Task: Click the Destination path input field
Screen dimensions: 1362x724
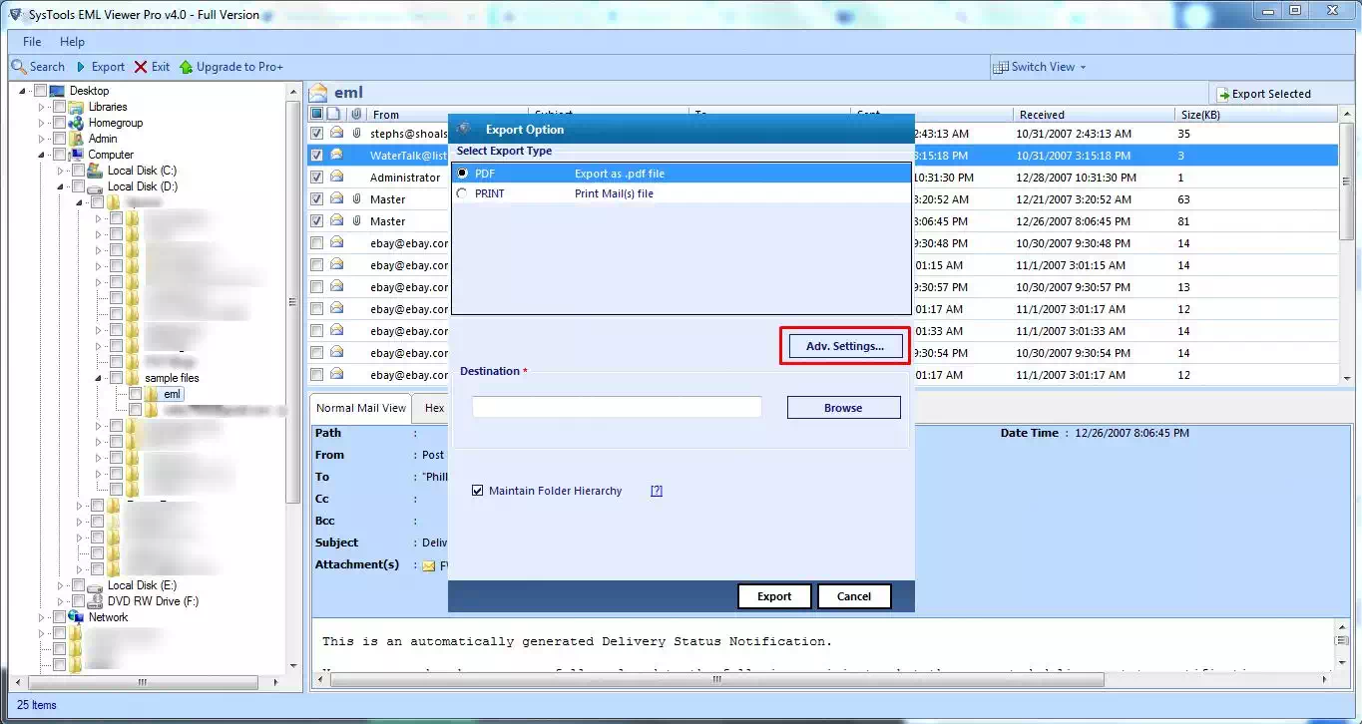Action: [x=617, y=407]
